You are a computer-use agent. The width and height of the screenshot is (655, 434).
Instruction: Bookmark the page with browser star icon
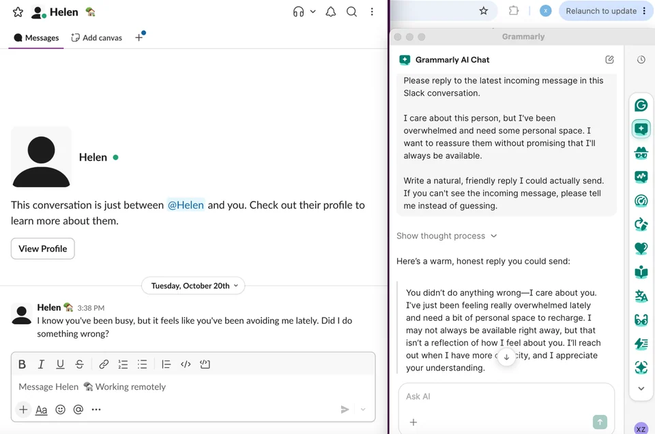483,11
